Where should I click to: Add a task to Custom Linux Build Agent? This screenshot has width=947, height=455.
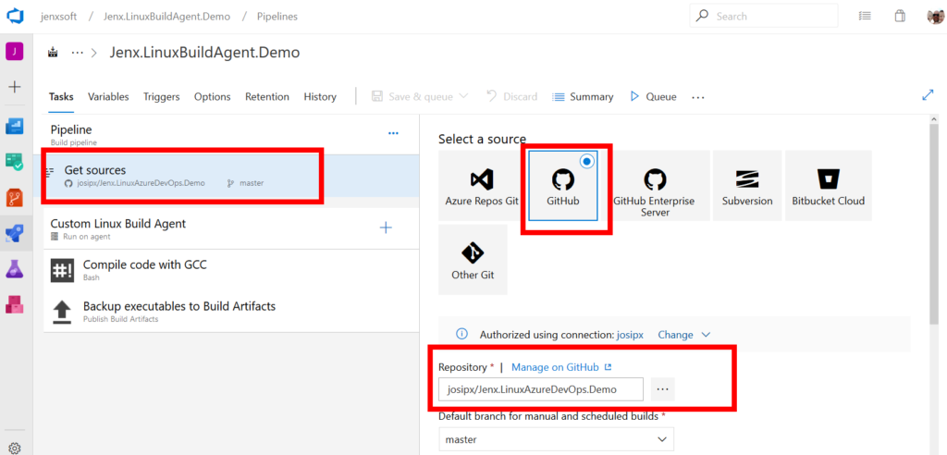pyautogui.click(x=386, y=227)
